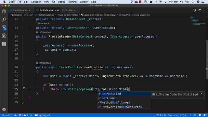208x117 pixels.
Task: Open the Time Machine icon in menu bar
Action: click(145, 2)
